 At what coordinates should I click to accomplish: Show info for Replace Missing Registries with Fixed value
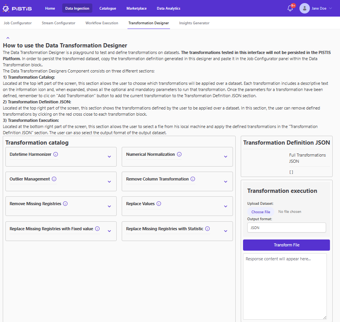tap(97, 229)
